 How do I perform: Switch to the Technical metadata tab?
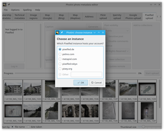[20, 17]
